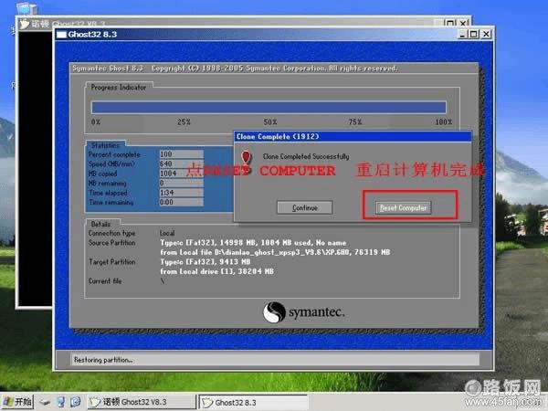The width and height of the screenshot is (548, 411).
Task: Click the 100% progress marker label
Action: point(444,122)
